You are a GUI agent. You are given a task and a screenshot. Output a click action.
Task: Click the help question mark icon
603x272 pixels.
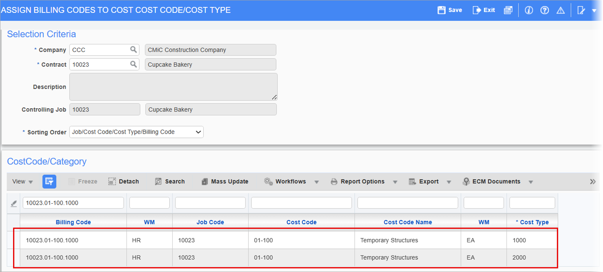[544, 10]
